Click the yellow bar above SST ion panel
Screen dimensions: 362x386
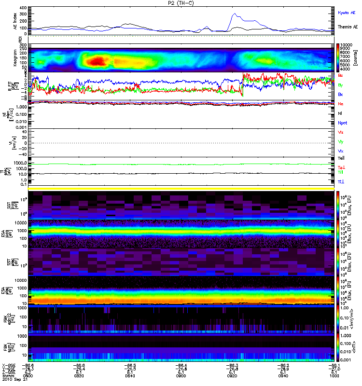click(x=181, y=189)
